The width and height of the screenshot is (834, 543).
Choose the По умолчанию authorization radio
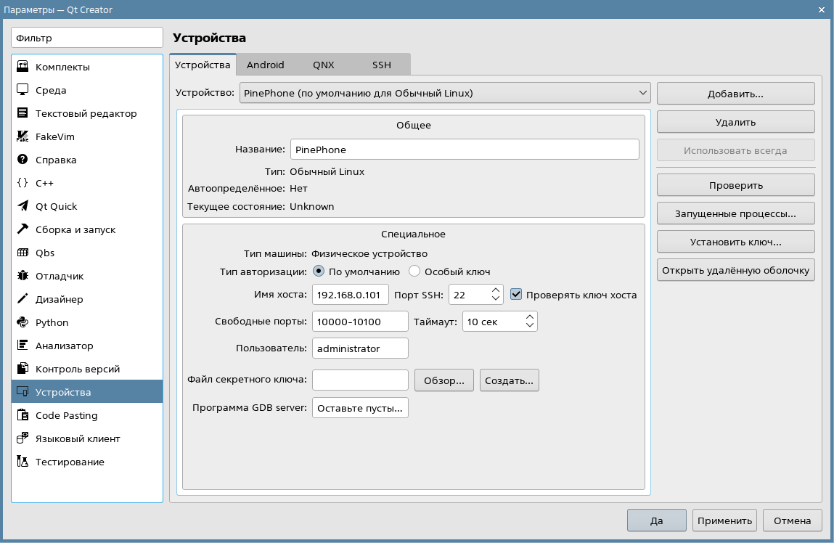(319, 271)
